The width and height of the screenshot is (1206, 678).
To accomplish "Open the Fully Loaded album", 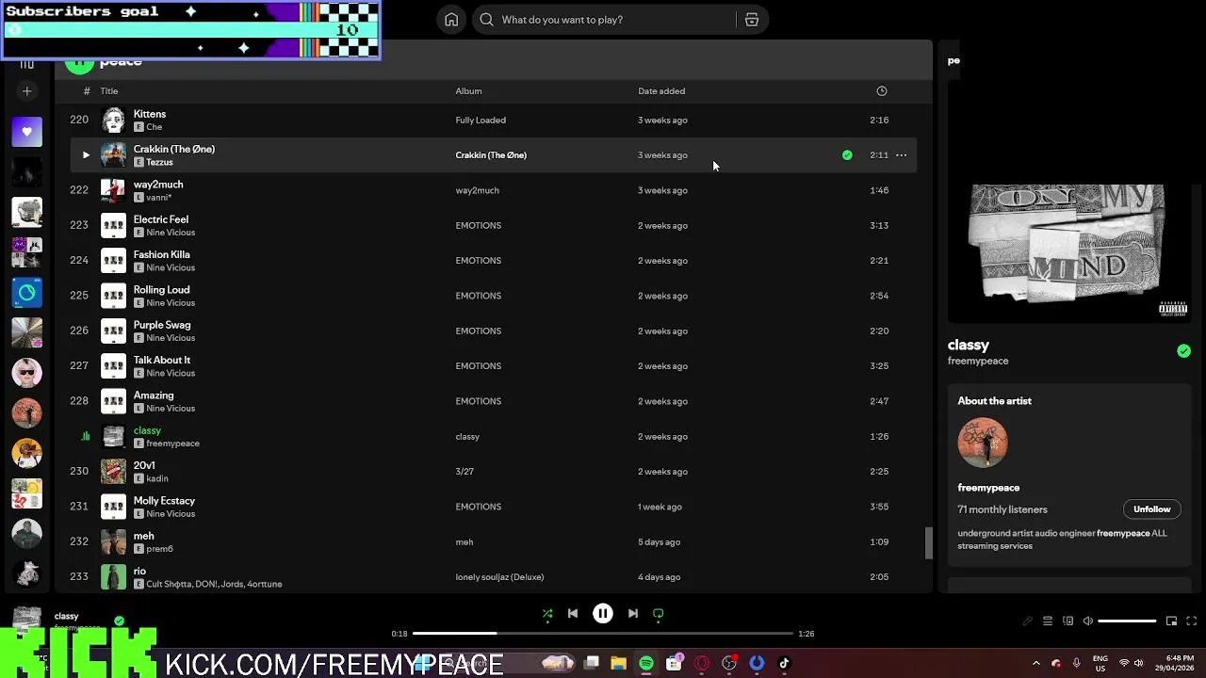I will [481, 121].
